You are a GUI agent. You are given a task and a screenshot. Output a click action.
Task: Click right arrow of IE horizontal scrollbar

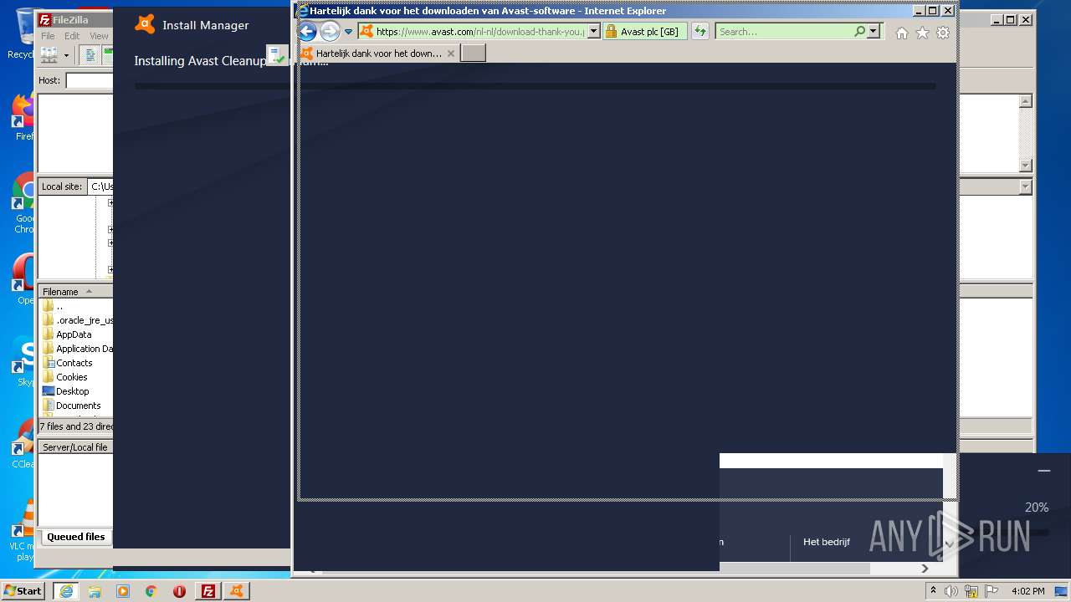click(x=925, y=569)
